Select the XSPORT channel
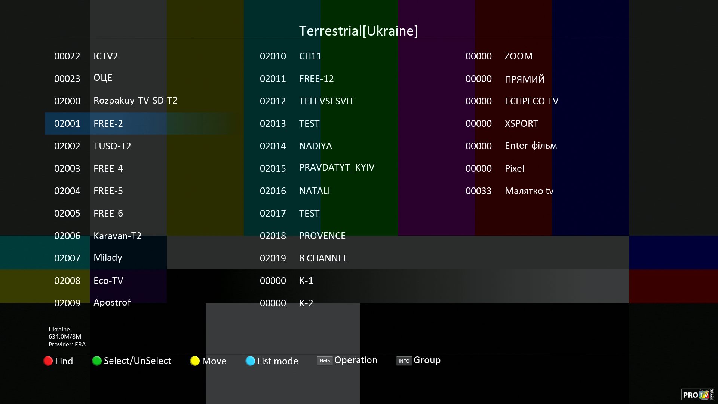 coord(521,123)
